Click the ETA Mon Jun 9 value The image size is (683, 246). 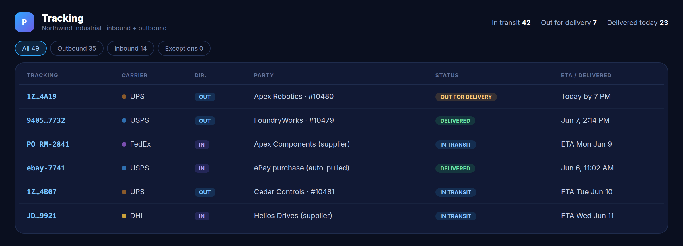pyautogui.click(x=587, y=144)
